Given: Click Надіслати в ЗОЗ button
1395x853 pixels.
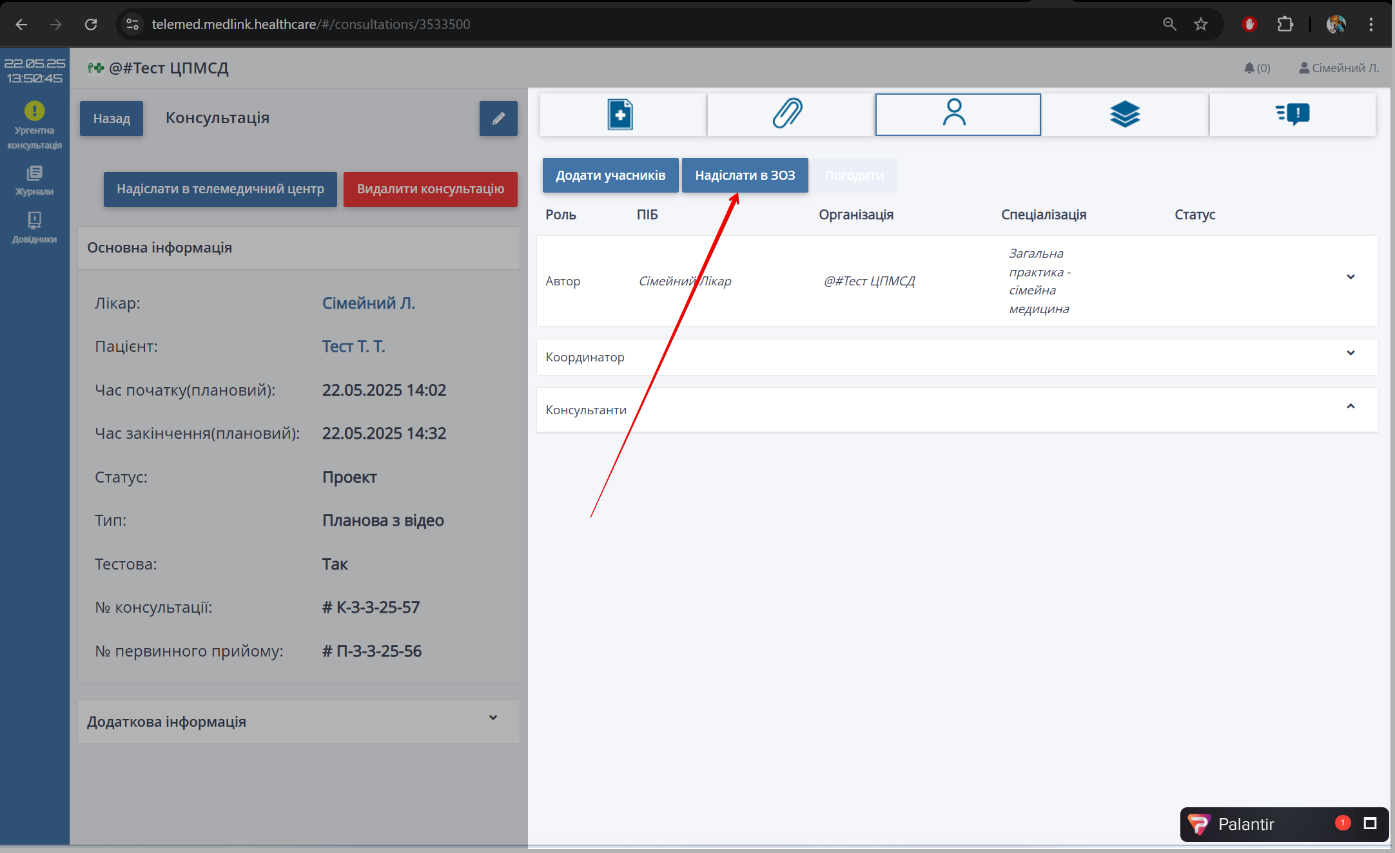Looking at the screenshot, I should (745, 175).
